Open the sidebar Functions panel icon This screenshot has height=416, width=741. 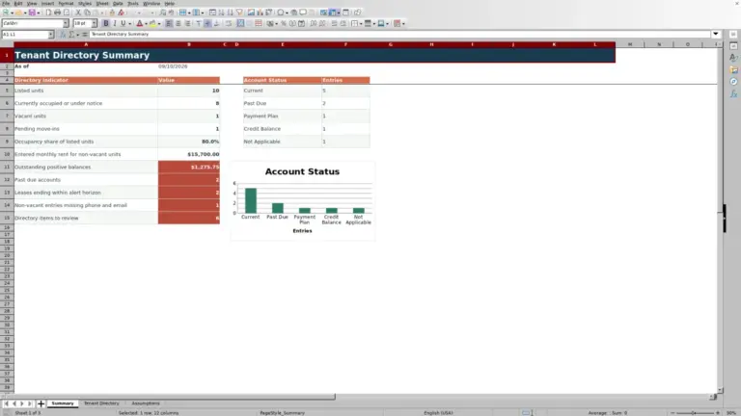point(733,93)
